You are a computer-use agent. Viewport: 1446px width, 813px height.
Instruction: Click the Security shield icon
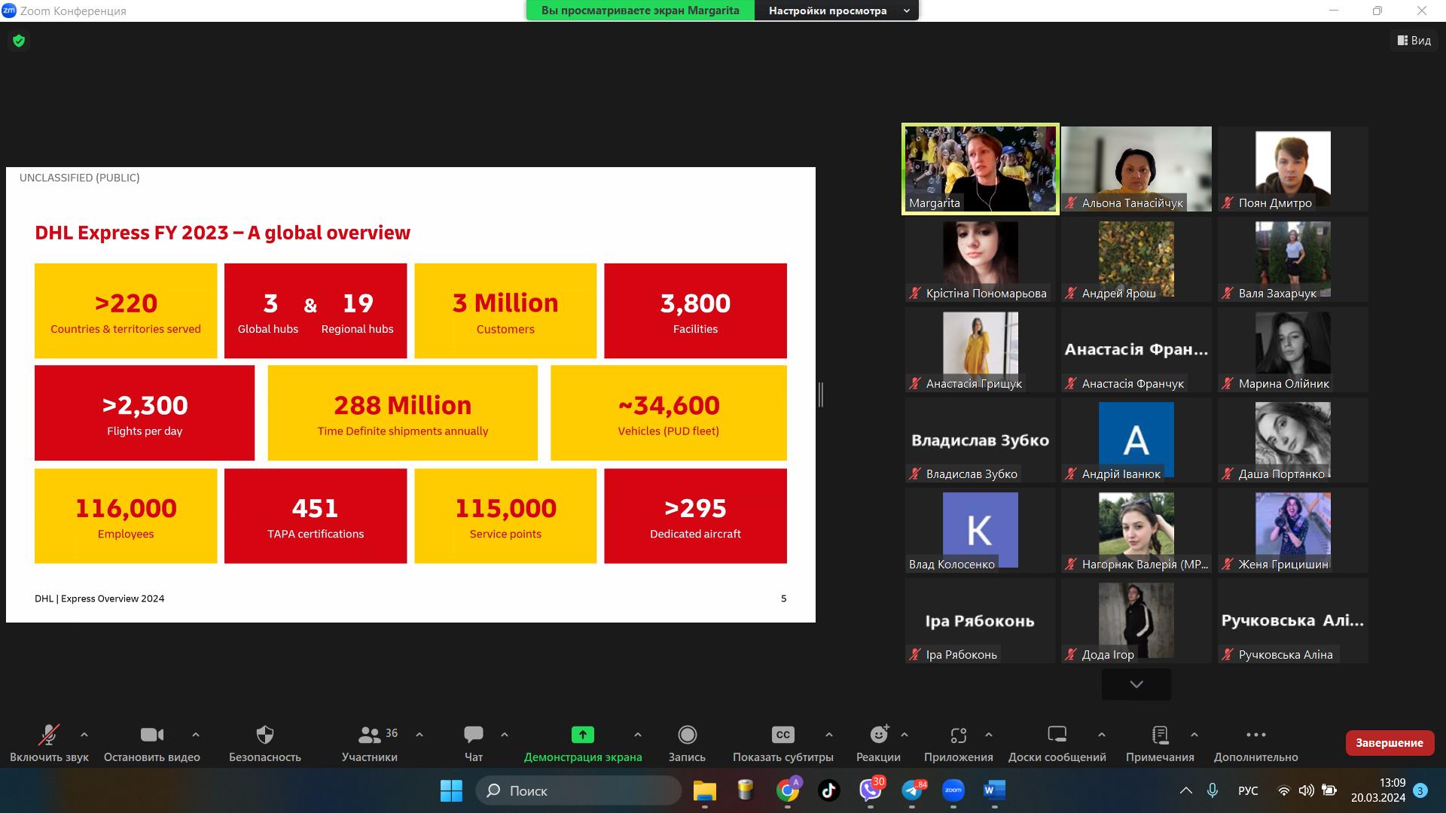[x=265, y=735]
